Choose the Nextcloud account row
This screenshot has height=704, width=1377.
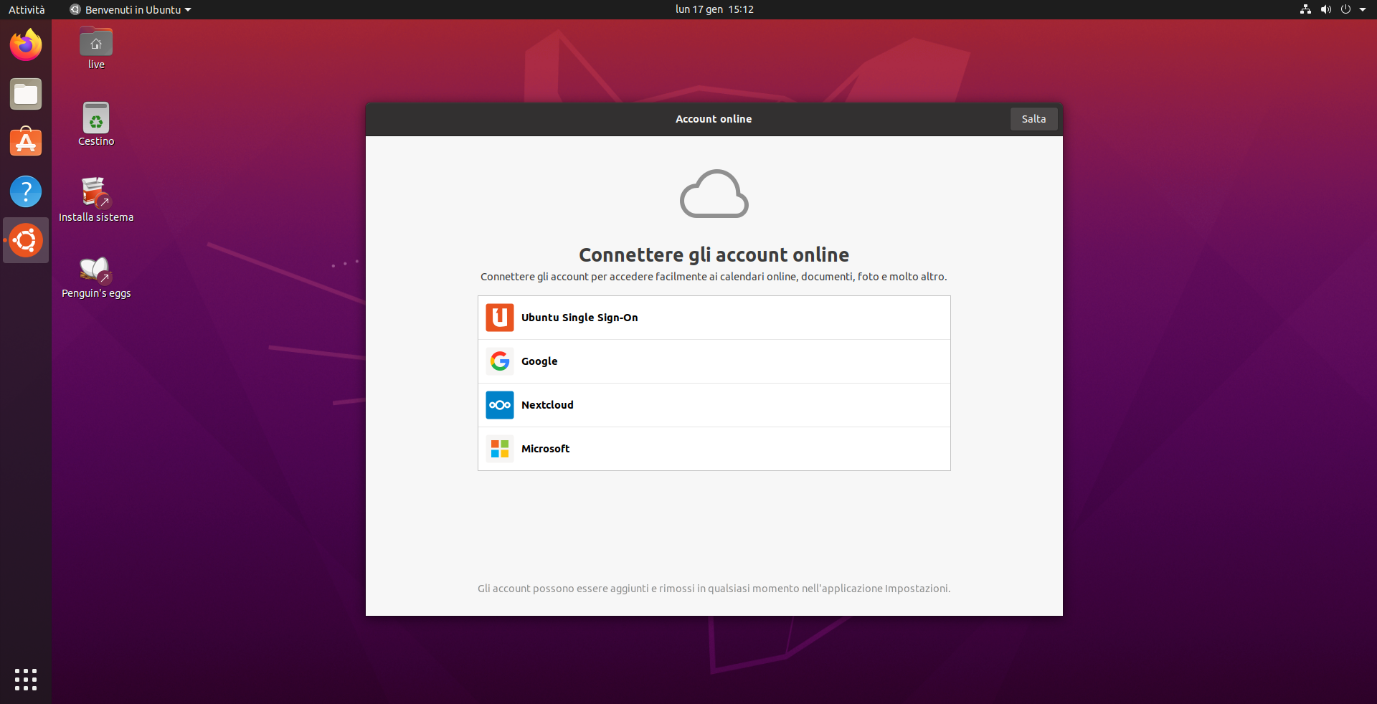714,405
